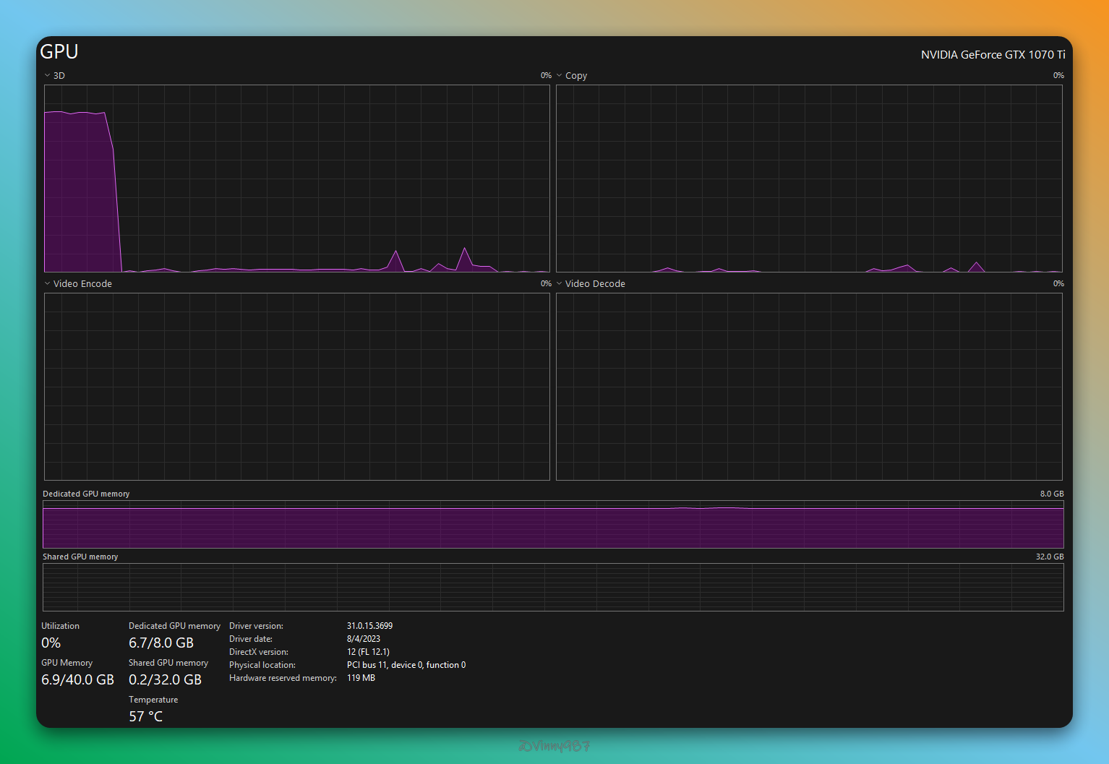Select the 0.2/32.0 GB shared memory value

click(165, 679)
